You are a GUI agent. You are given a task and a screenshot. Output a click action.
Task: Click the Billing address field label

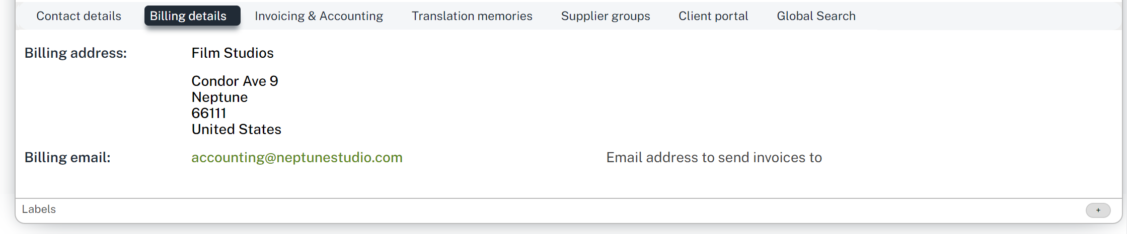pos(76,53)
